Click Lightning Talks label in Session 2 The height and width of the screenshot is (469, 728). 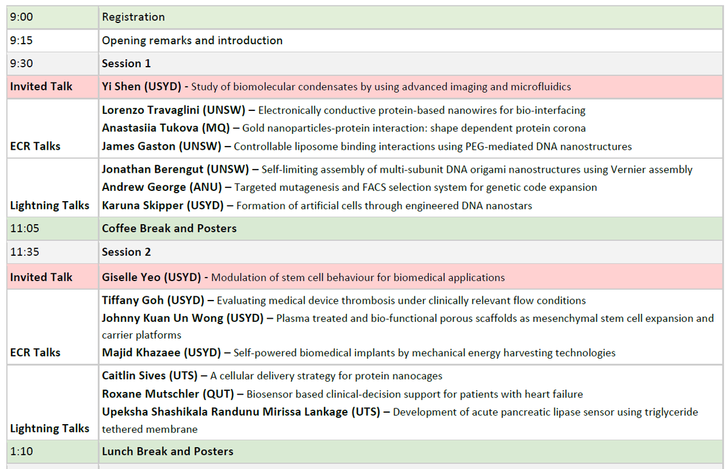coord(50,428)
